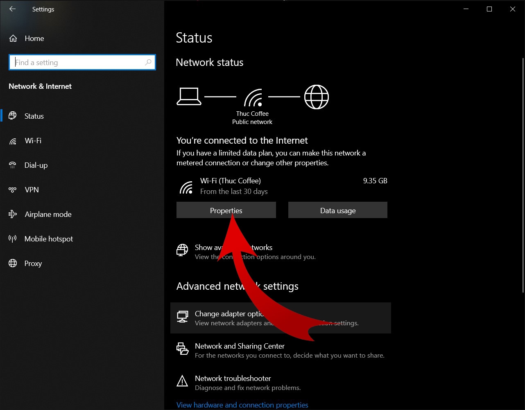525x410 pixels.
Task: Open Proxy settings
Action: coord(82,264)
